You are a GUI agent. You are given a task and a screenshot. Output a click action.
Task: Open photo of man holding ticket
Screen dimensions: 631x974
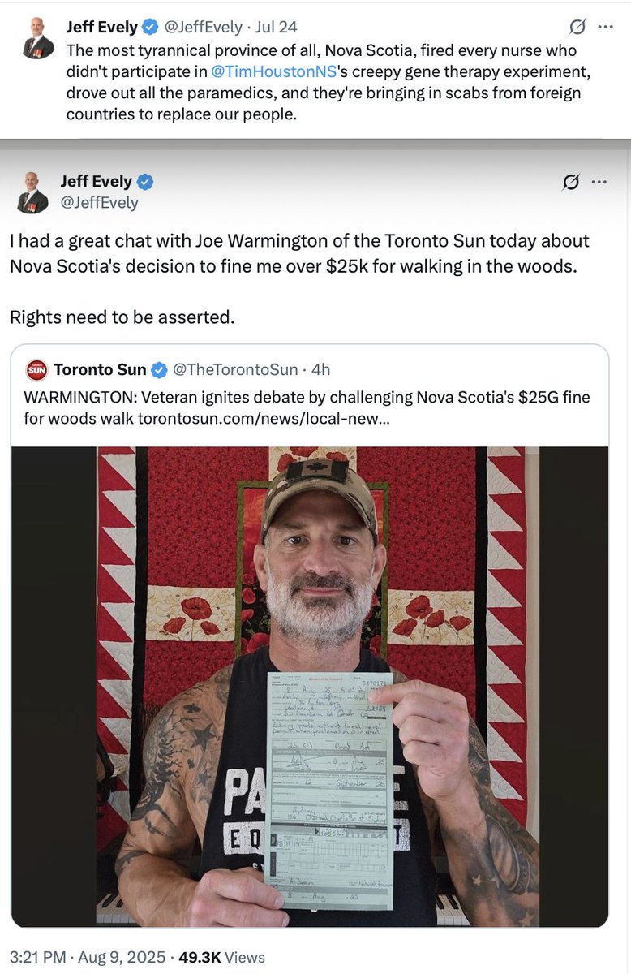point(310,687)
